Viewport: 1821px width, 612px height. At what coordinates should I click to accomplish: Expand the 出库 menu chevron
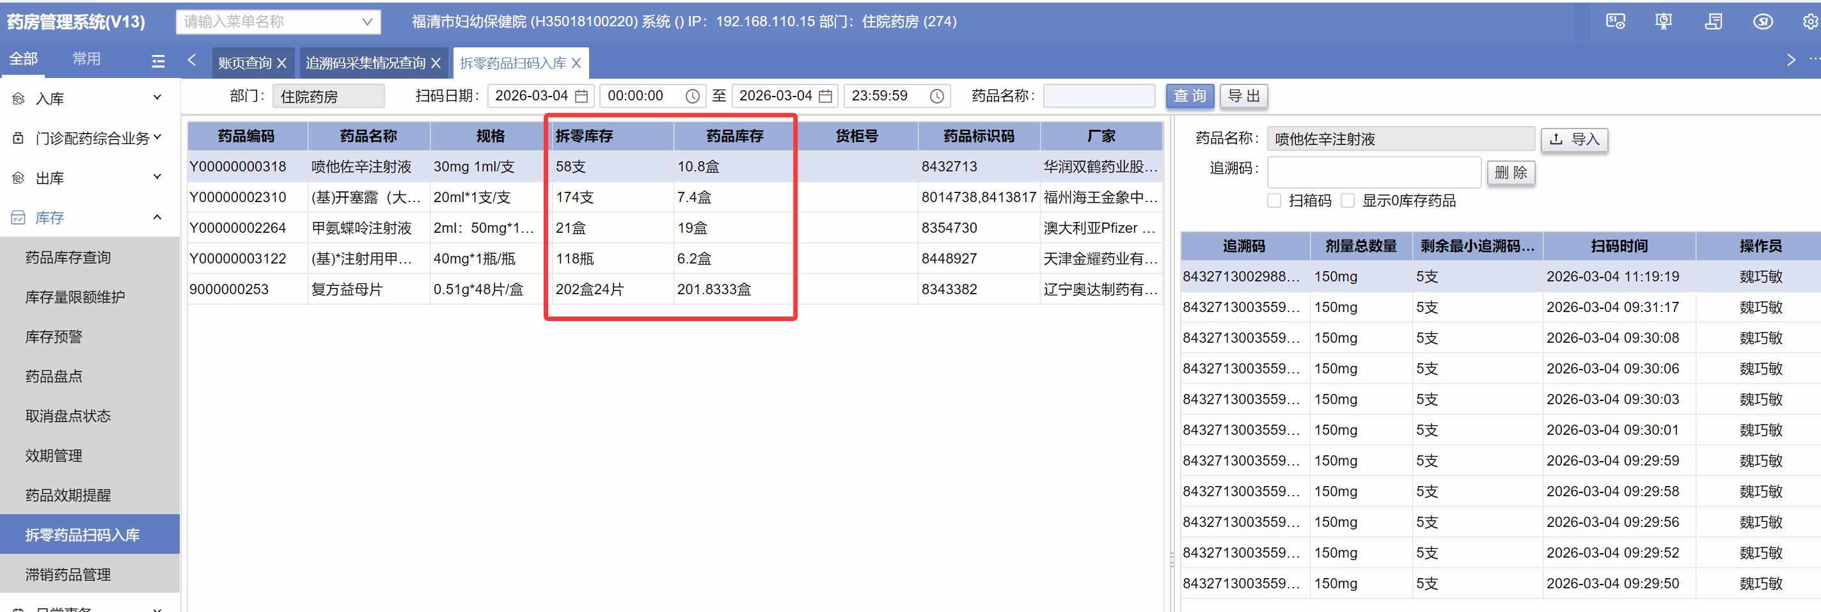[x=157, y=176]
